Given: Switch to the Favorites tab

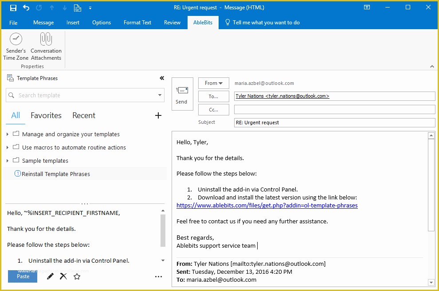Looking at the screenshot, I should coord(46,115).
